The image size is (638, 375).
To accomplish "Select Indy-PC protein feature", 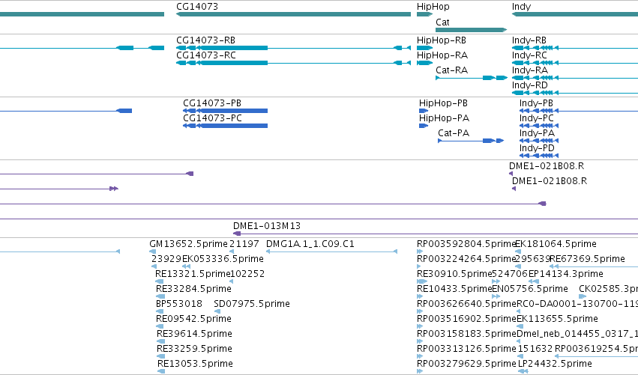I will coord(539,126).
